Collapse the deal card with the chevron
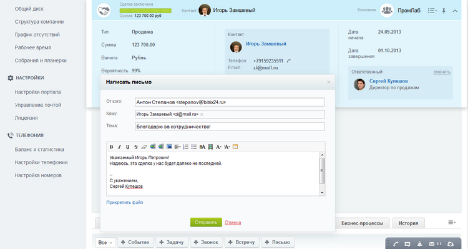Image resolution: width=468 pixels, height=249 pixels. pyautogui.click(x=455, y=11)
